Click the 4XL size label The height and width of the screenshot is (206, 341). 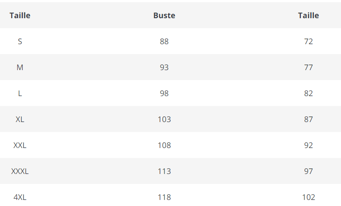pyautogui.click(x=20, y=197)
